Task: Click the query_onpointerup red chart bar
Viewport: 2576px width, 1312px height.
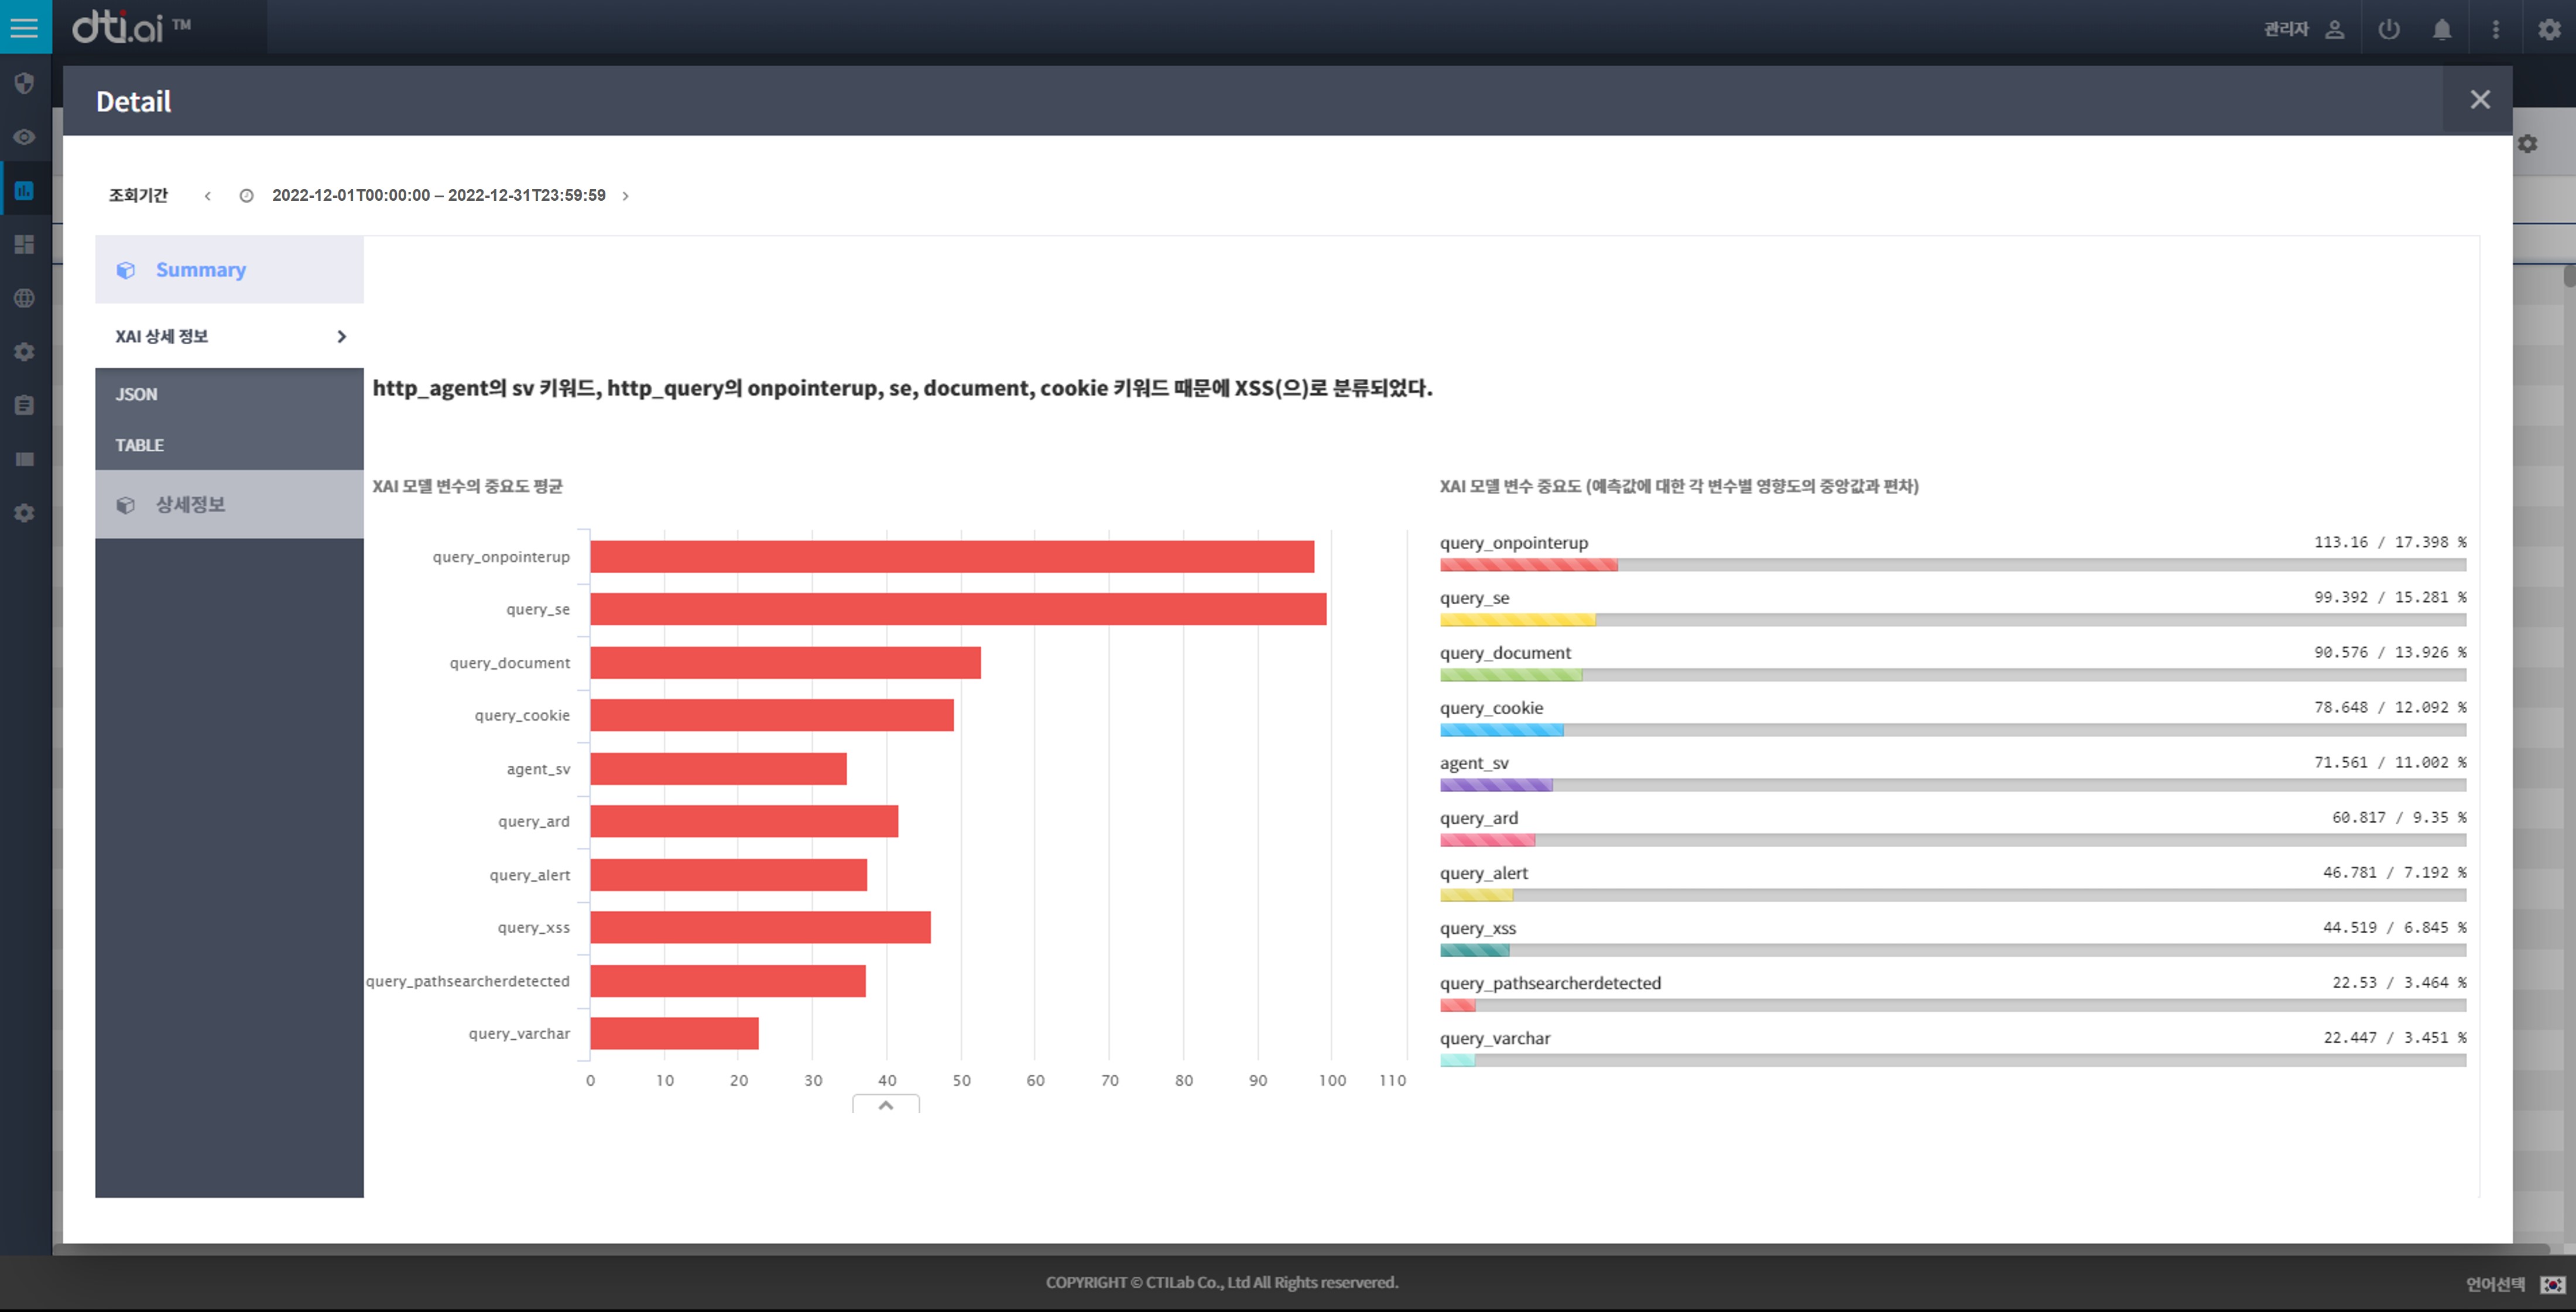Action: pyautogui.click(x=952, y=557)
